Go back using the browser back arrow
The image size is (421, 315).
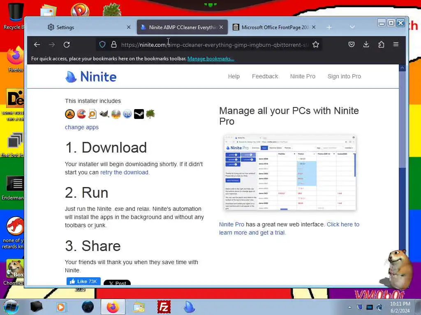37,45
